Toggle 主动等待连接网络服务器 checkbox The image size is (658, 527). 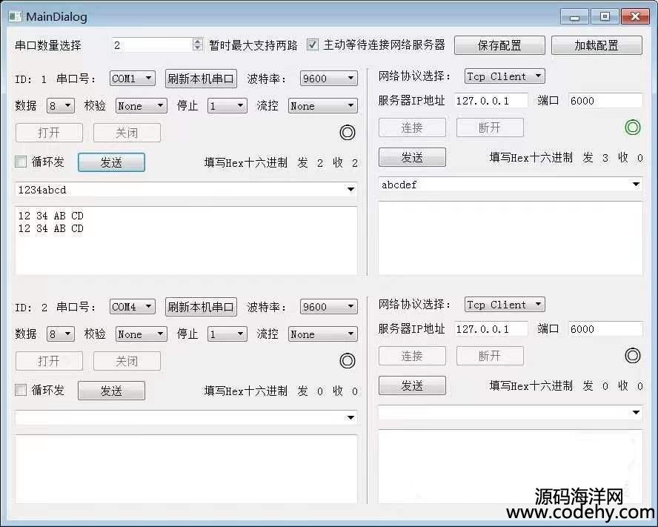pyautogui.click(x=312, y=44)
